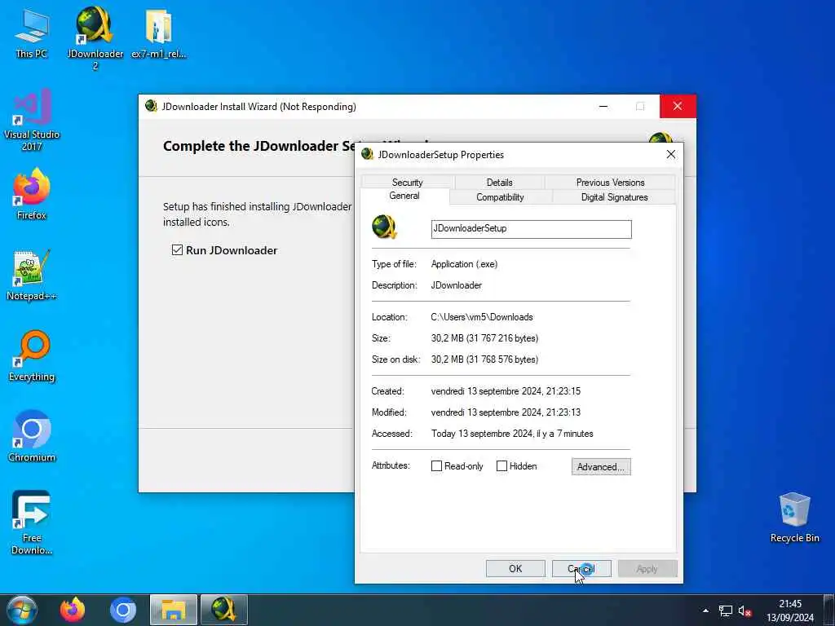Click the Advanced... attributes button
The width and height of the screenshot is (835, 626).
click(601, 467)
